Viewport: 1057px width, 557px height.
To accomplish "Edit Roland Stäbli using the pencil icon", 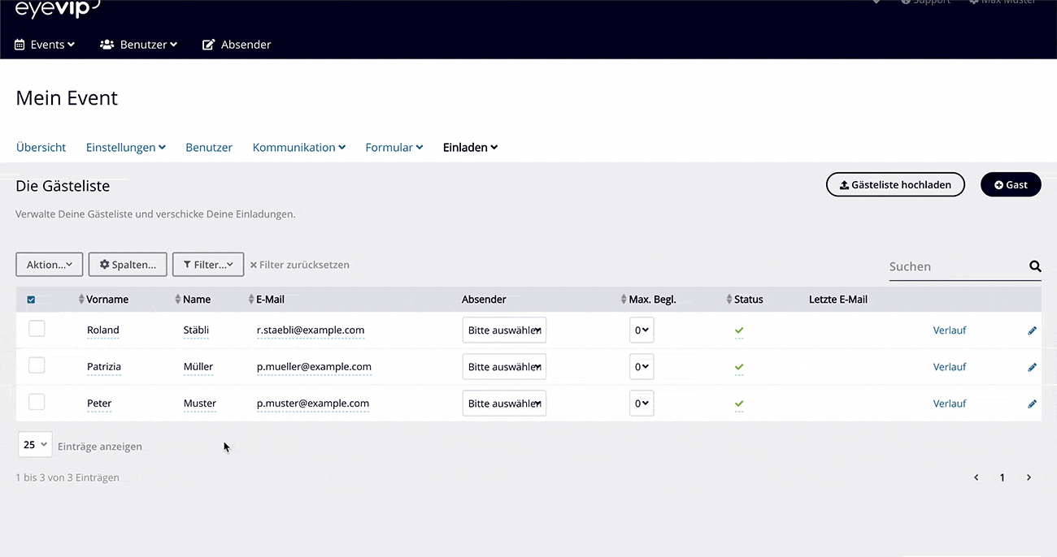I will (1032, 330).
